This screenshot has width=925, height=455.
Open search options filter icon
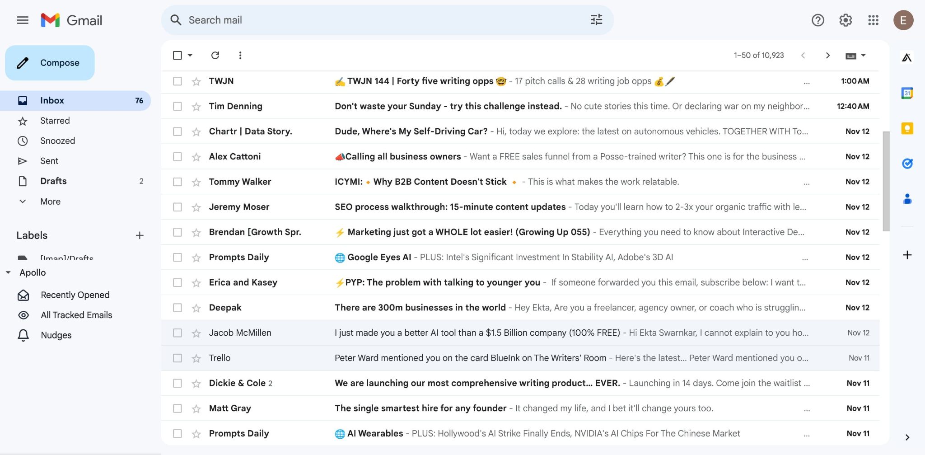pyautogui.click(x=596, y=19)
